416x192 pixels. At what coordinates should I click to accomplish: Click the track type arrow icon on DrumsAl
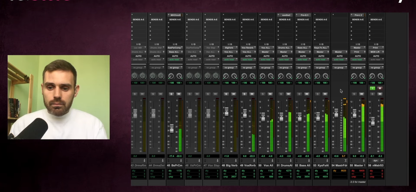tap(291, 161)
